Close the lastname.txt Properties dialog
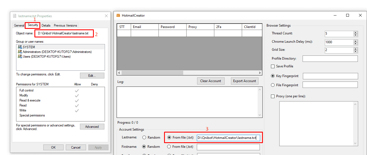This screenshot has width=367, height=155. [x=106, y=16]
